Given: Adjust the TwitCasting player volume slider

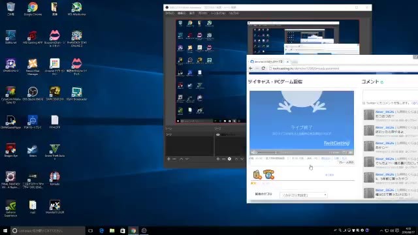Looking at the screenshot, I should [x=267, y=153].
